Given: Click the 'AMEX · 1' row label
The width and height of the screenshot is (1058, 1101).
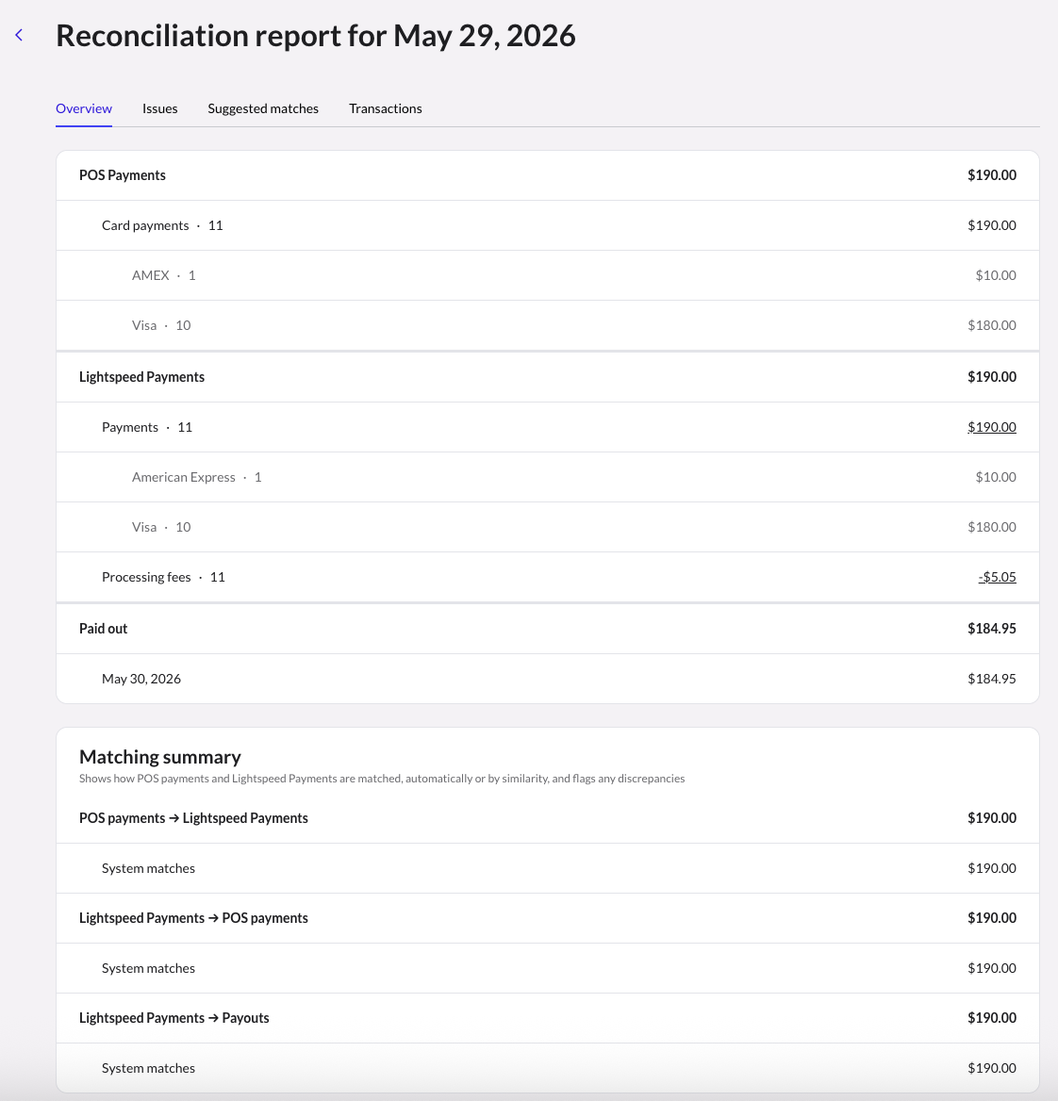Looking at the screenshot, I should [x=164, y=275].
